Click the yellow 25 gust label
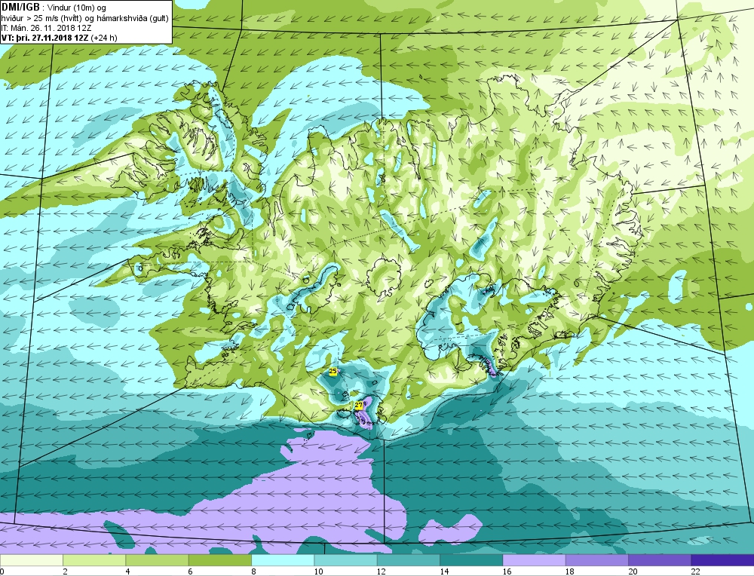Viewport: 754px width, 576px height. (x=333, y=371)
